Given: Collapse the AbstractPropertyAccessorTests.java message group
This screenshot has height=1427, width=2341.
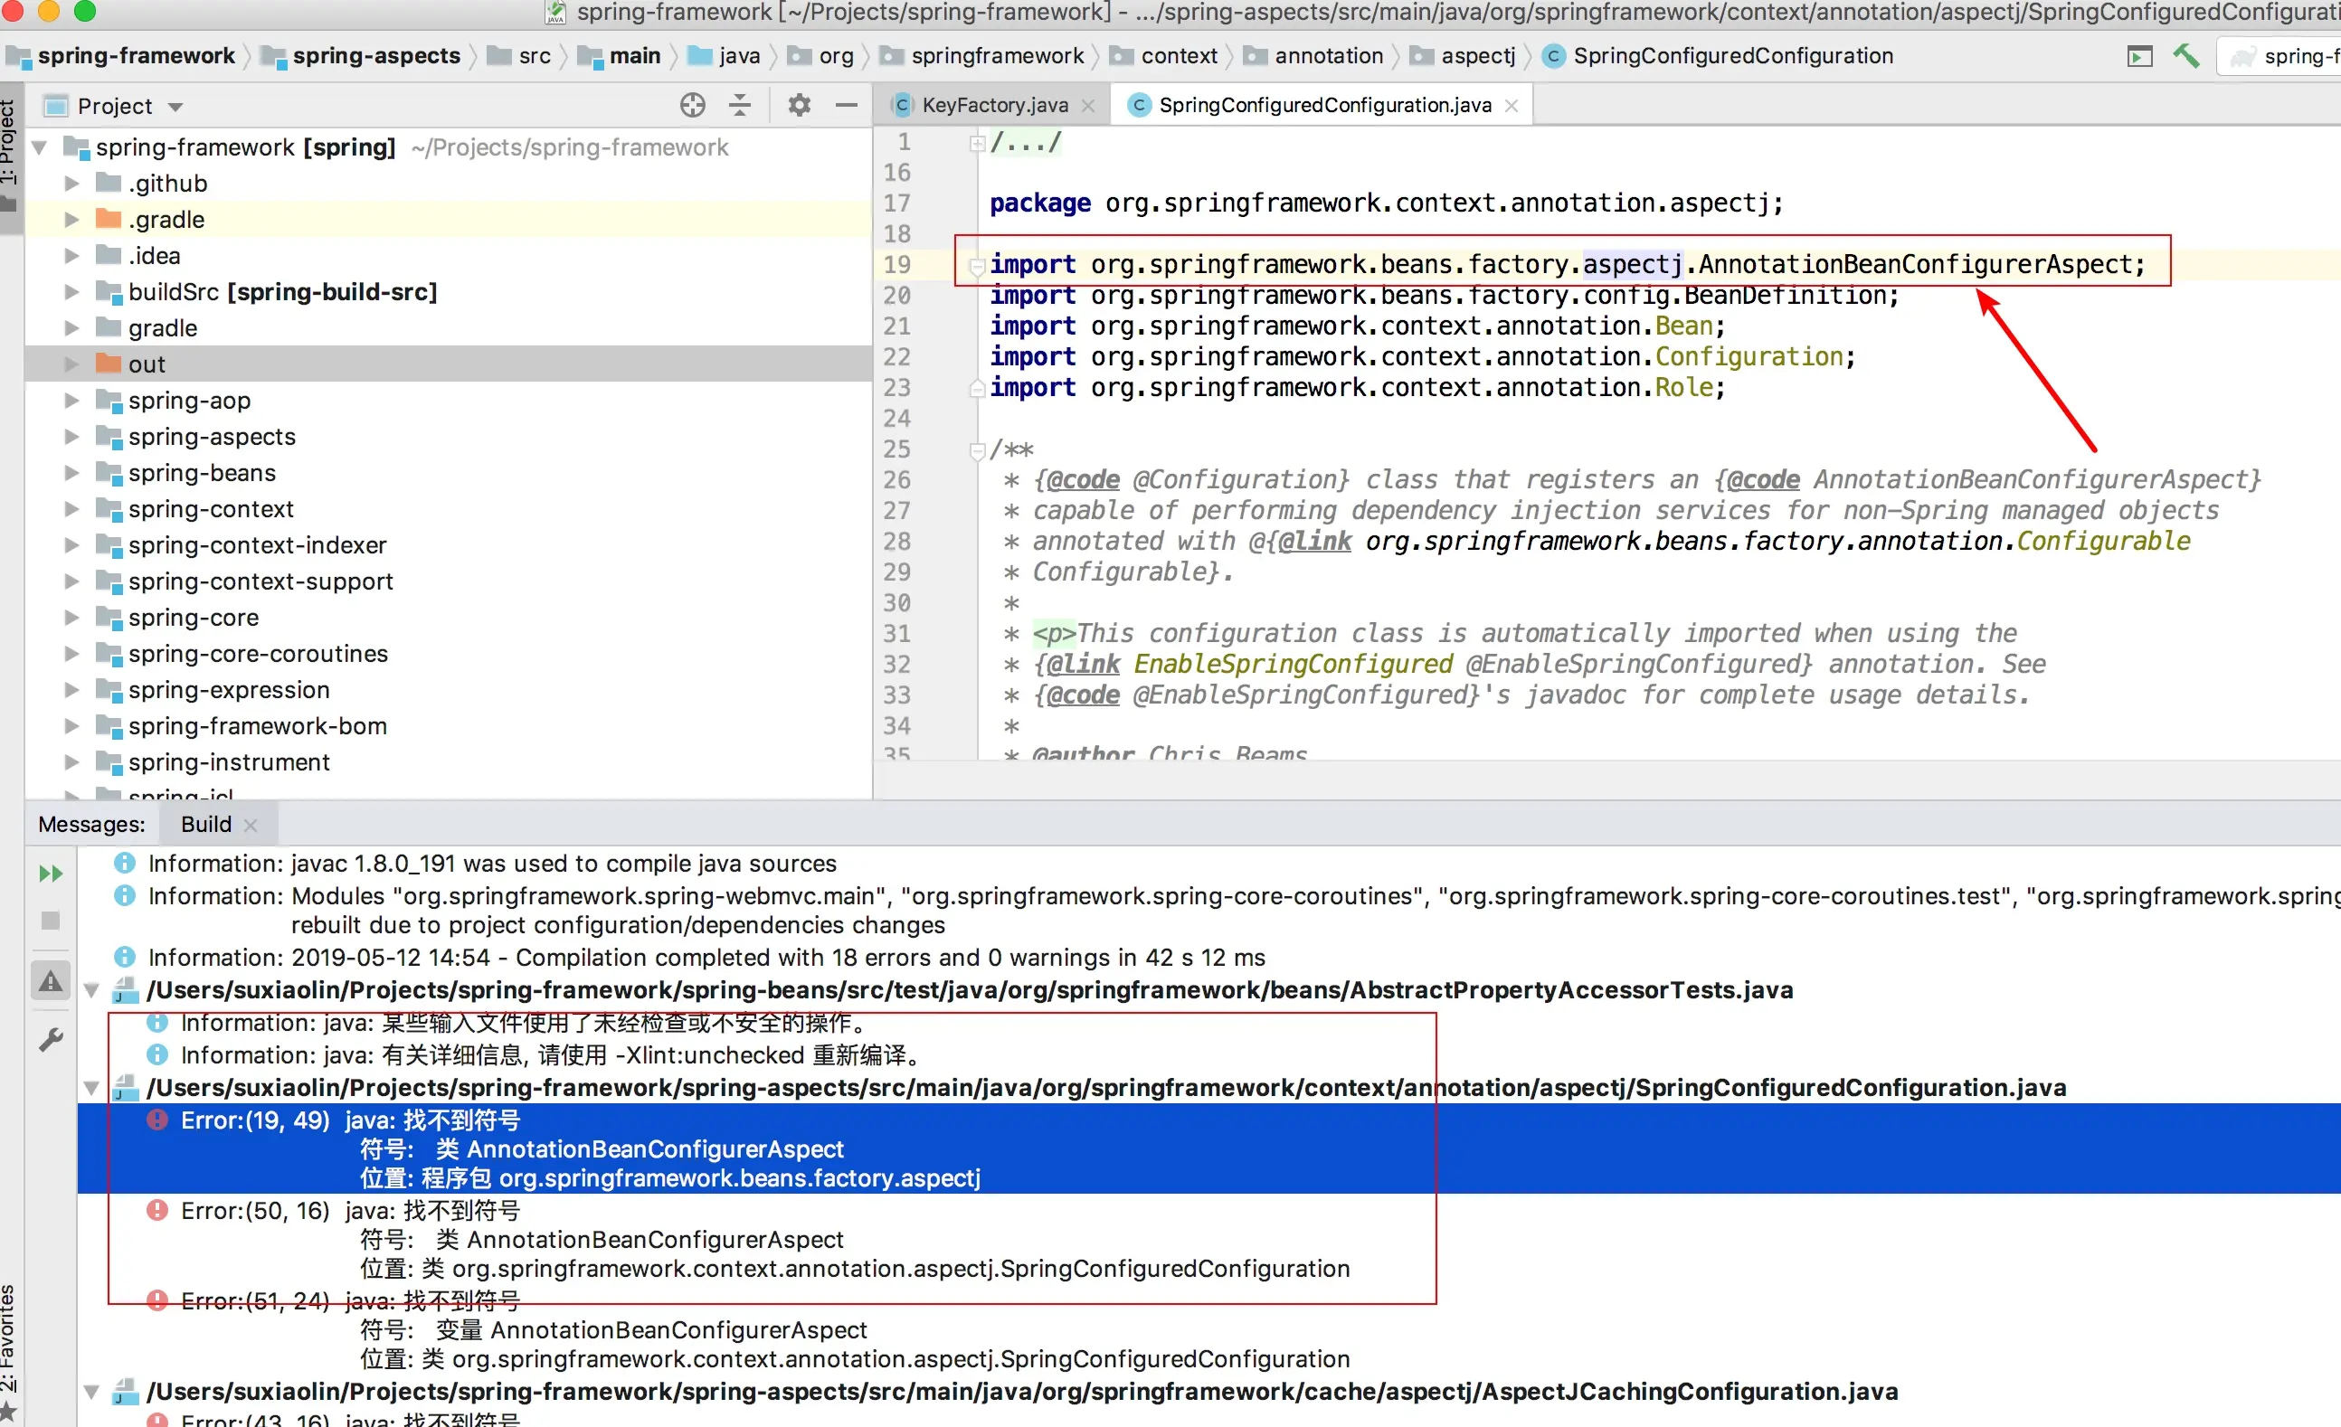Looking at the screenshot, I should [92, 990].
